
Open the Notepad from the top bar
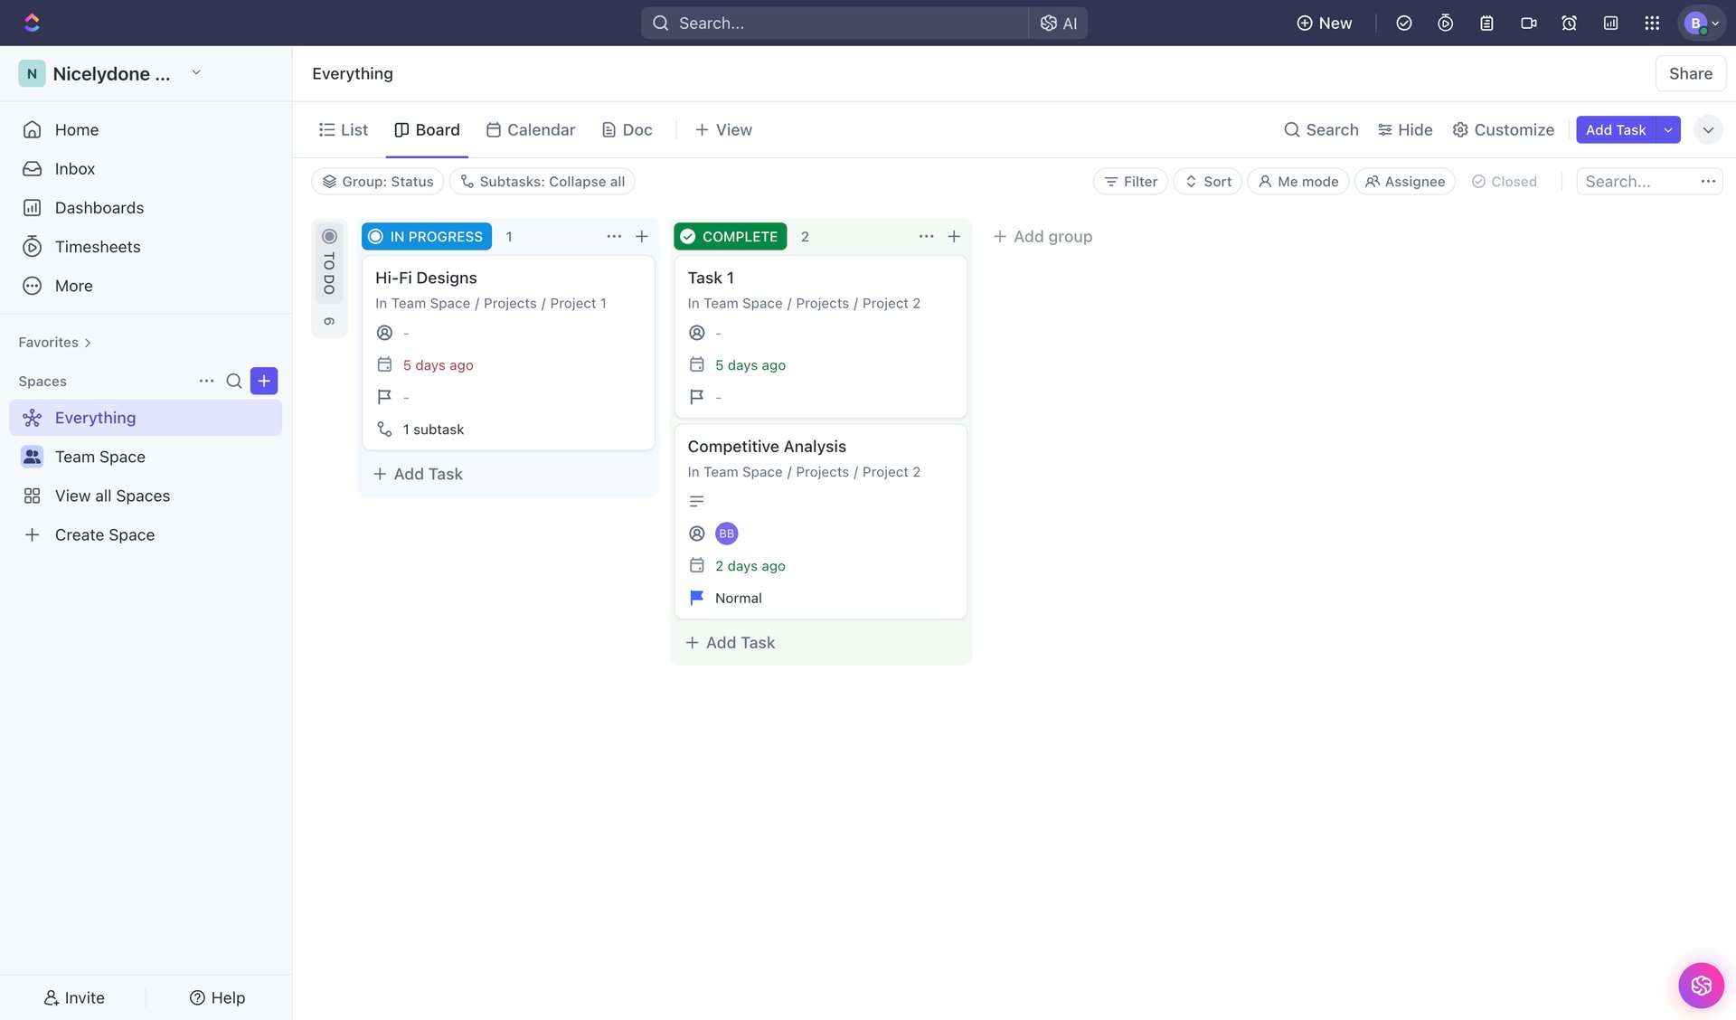point(1486,23)
